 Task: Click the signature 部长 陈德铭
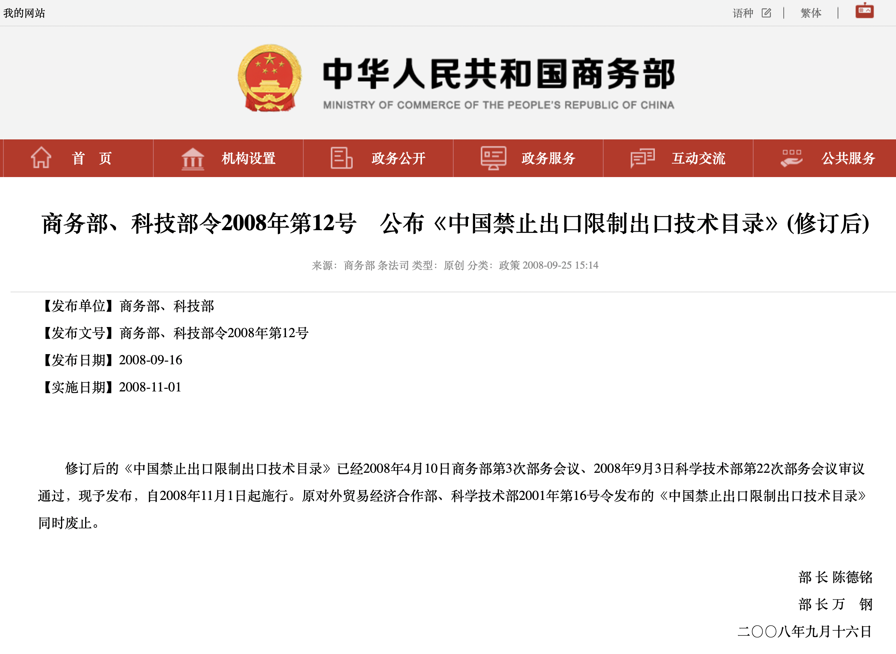pyautogui.click(x=835, y=577)
